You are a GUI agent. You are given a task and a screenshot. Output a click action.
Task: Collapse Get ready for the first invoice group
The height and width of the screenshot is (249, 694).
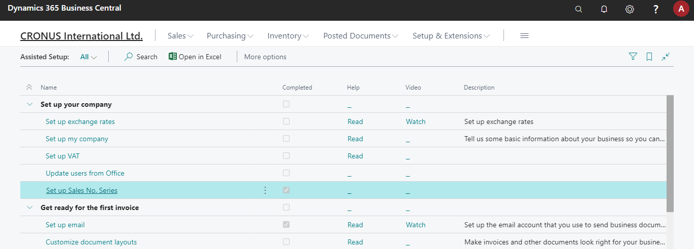29,207
